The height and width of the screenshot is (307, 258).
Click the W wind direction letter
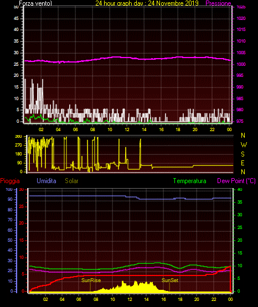[244, 145]
